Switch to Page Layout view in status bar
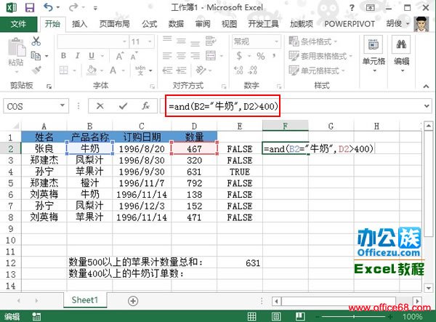The width and height of the screenshot is (436, 322). (276, 316)
